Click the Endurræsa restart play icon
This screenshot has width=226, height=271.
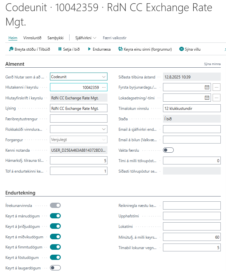(89, 49)
